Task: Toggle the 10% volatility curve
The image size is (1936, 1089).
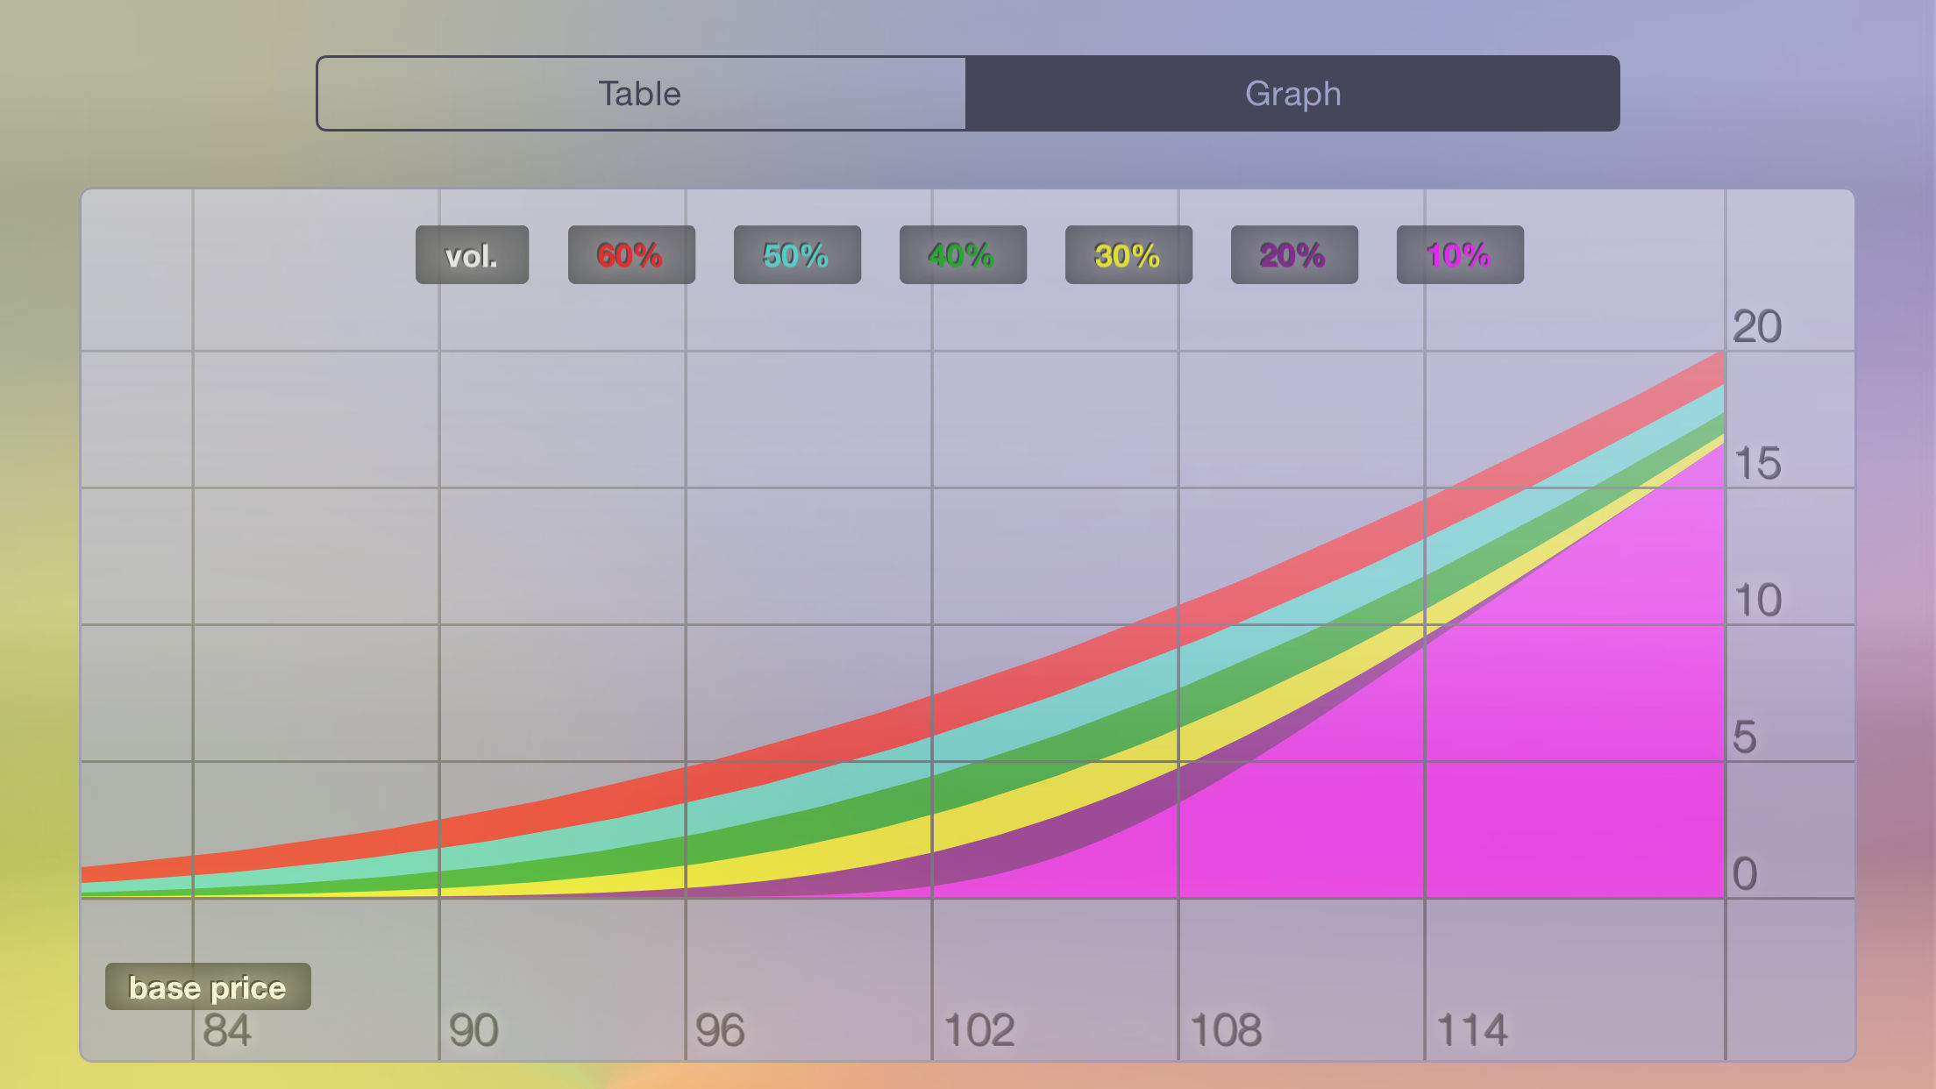Action: point(1460,255)
